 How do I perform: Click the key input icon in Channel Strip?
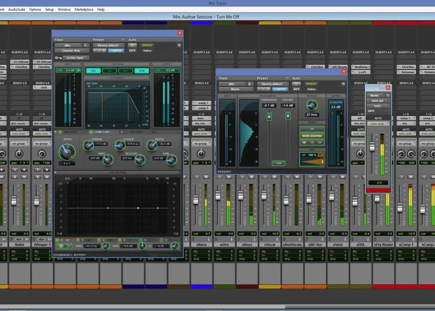(x=58, y=58)
